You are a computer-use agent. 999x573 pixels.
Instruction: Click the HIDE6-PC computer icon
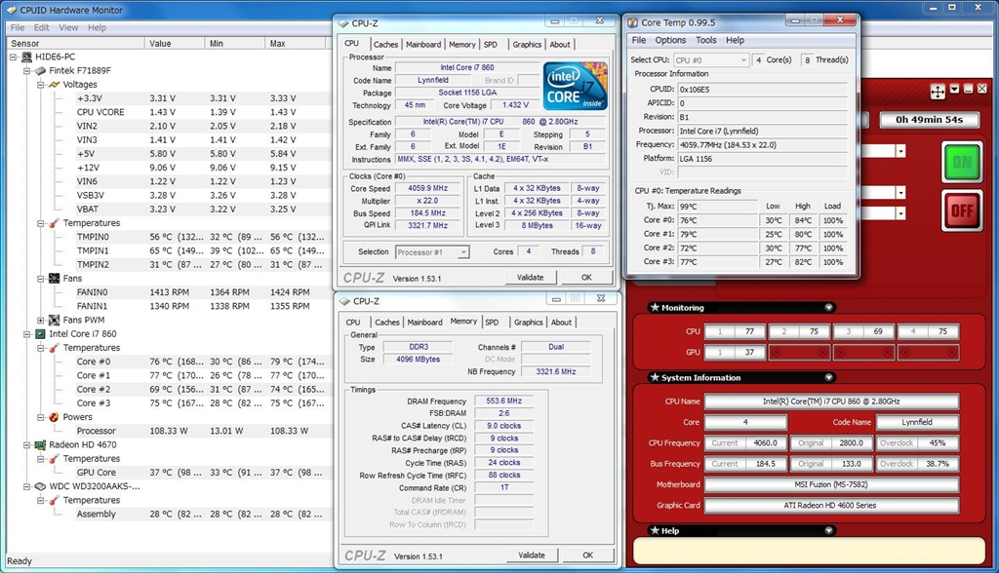pyautogui.click(x=26, y=57)
